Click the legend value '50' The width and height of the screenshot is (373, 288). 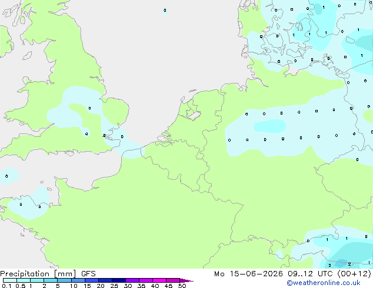coord(182,286)
